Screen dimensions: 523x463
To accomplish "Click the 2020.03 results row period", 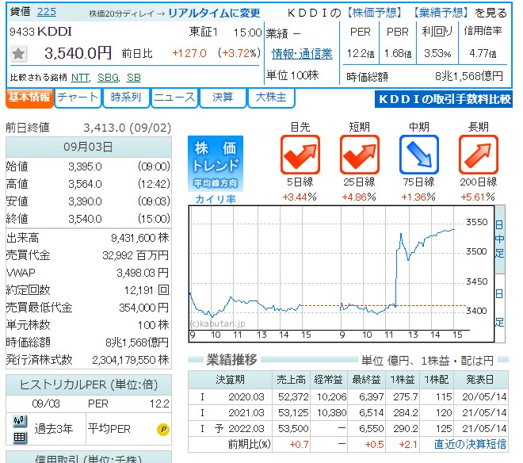I will [x=246, y=397].
